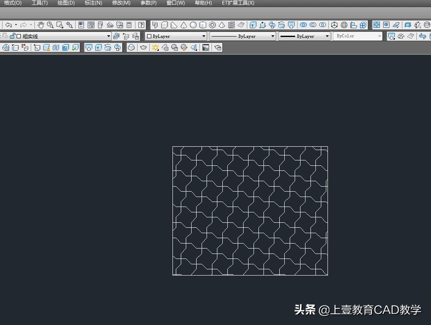Screen dimensions: 431x325
Task: Click the Zoom Previous icon
Action: tap(69, 25)
